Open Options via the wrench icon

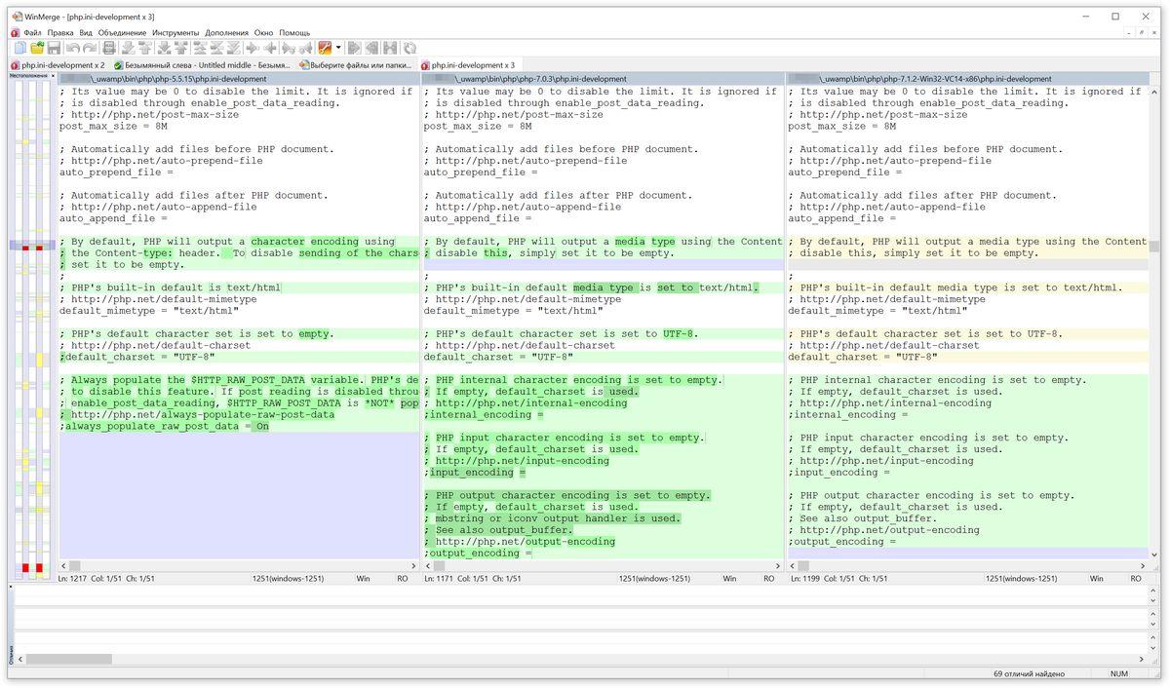coord(325,48)
